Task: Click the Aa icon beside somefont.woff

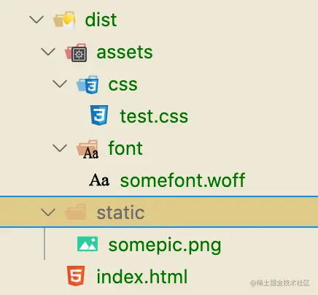Action: [99, 180]
